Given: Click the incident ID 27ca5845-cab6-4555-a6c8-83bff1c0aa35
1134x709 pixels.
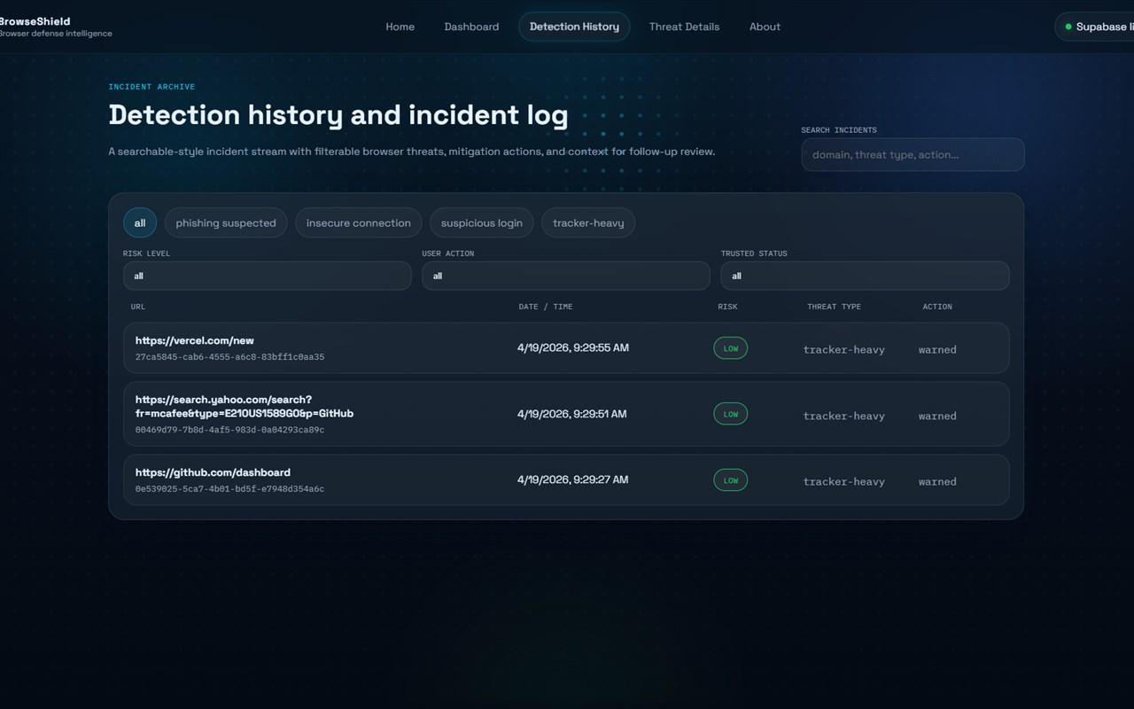Looking at the screenshot, I should click(229, 357).
